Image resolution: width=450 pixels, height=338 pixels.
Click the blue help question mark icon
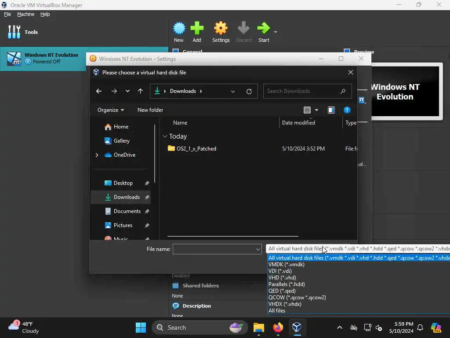click(347, 110)
